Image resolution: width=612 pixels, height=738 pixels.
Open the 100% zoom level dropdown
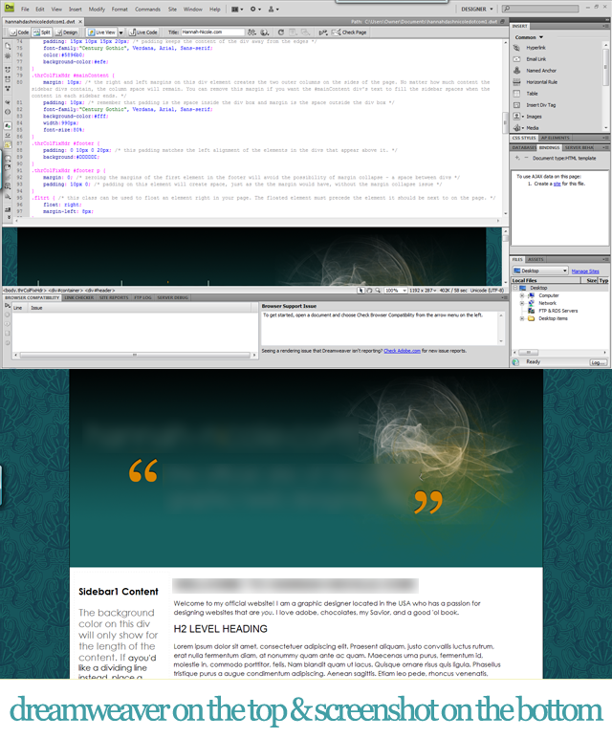pos(396,291)
